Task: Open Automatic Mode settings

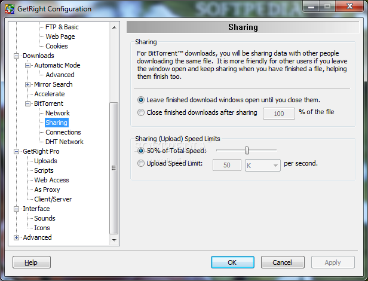Action: tap(57, 65)
